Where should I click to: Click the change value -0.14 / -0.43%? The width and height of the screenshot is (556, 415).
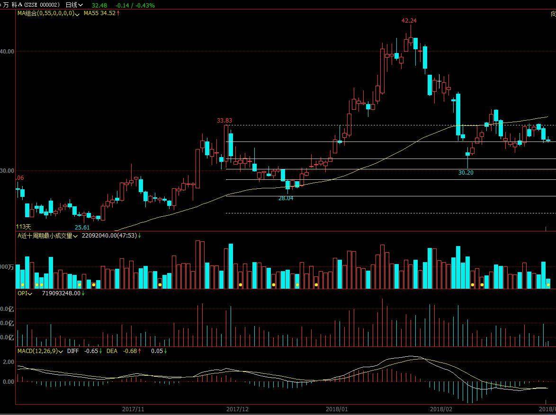coord(135,5)
